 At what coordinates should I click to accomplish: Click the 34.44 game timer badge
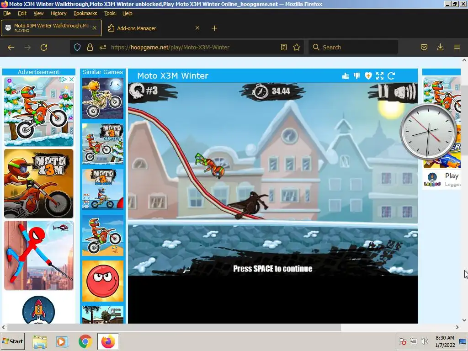point(273,91)
